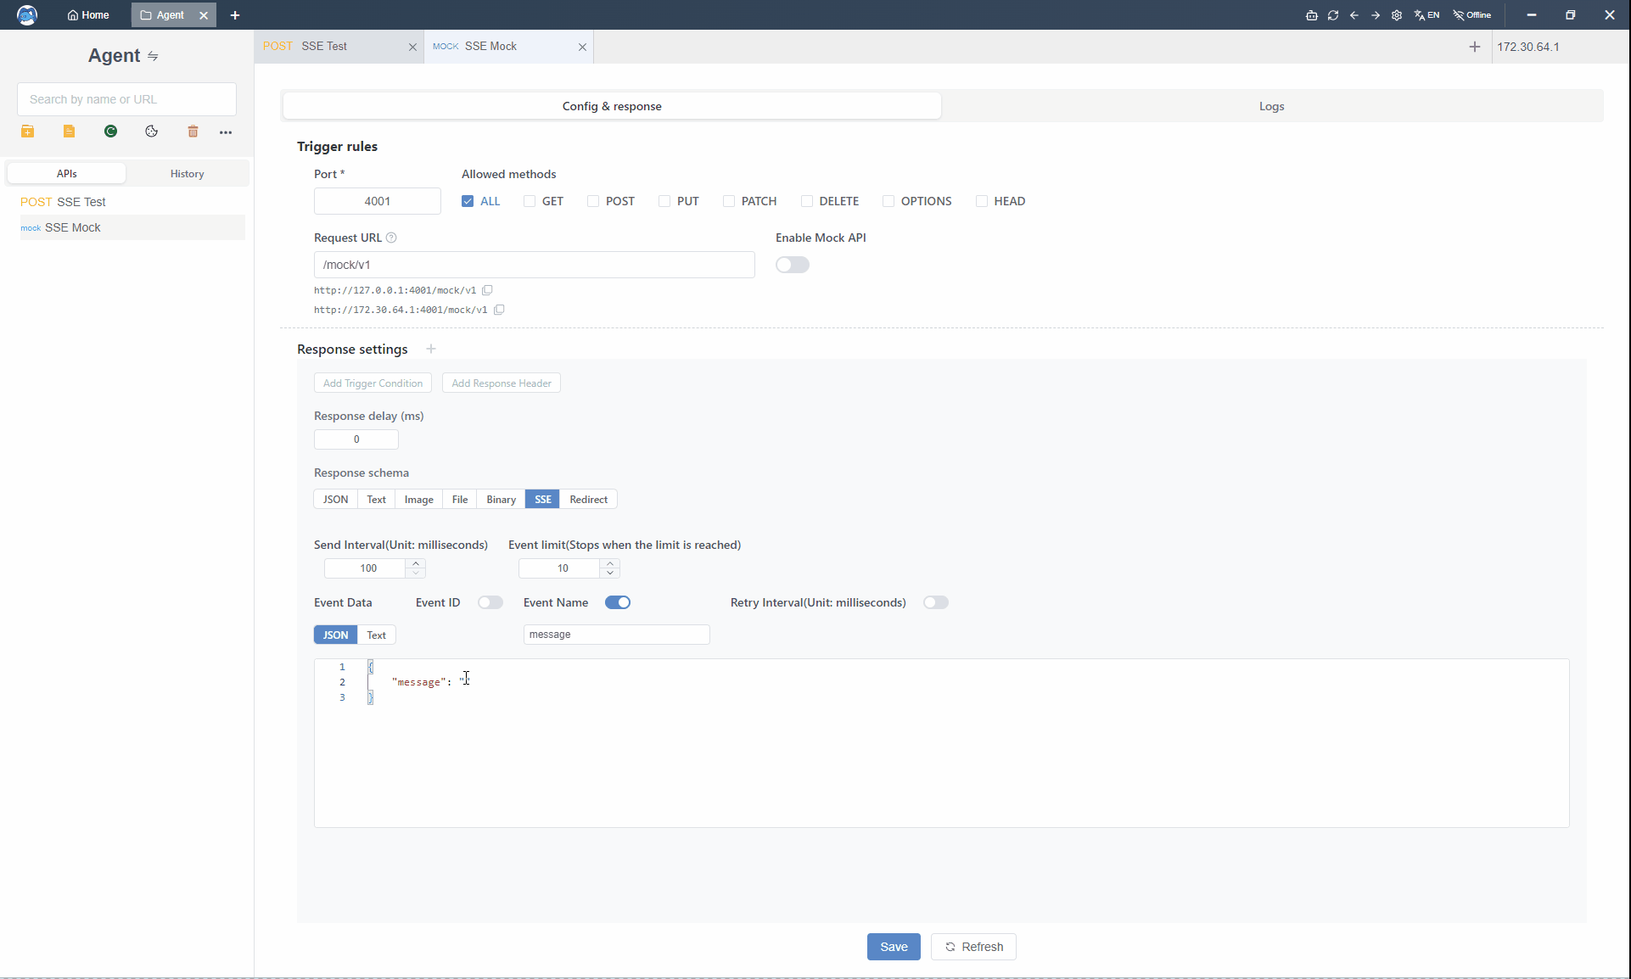Open the cookie manager icon
This screenshot has width=1631, height=979.
point(152,131)
